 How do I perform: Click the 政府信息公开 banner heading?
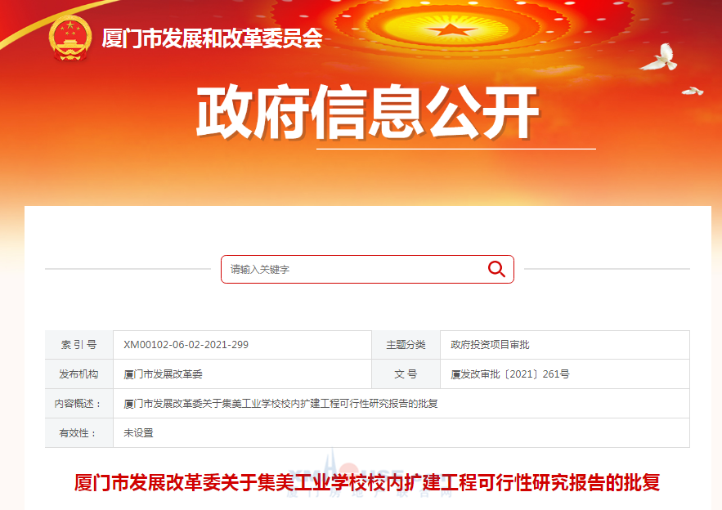367,112
